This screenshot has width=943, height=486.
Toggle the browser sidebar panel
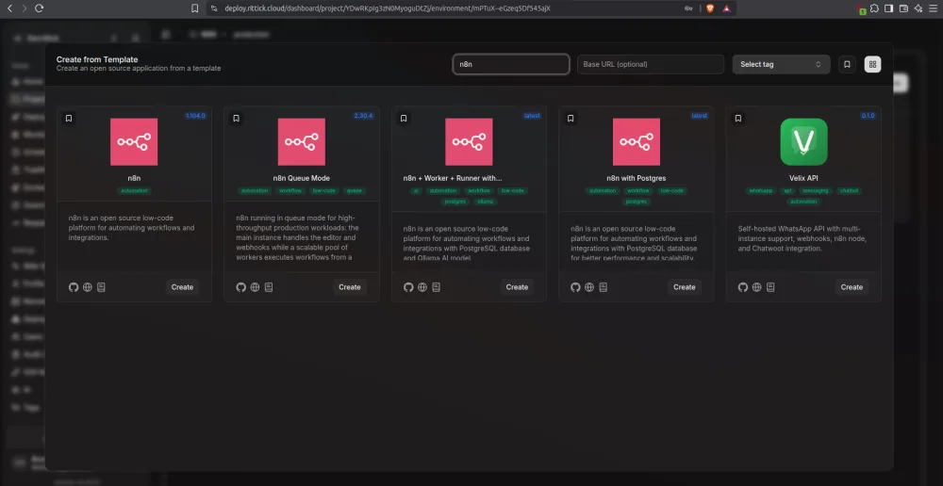(889, 8)
